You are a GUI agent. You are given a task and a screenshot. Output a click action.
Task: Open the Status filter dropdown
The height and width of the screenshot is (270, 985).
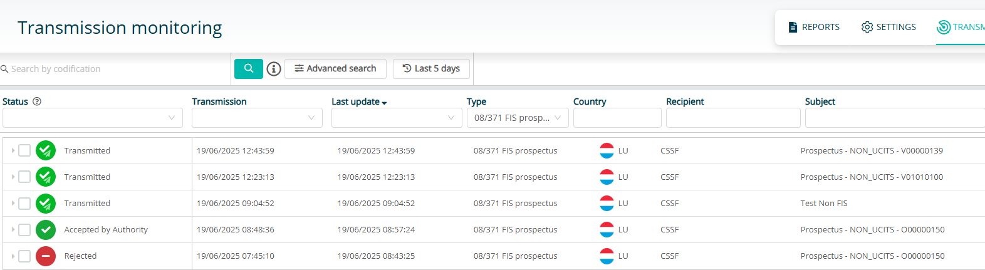point(93,118)
